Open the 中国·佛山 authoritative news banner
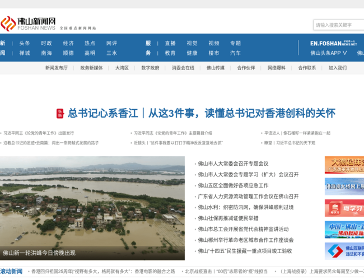 coord(344,230)
